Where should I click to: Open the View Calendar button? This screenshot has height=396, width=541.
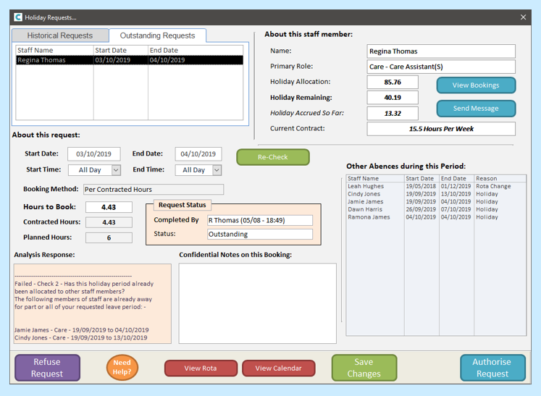pos(278,368)
